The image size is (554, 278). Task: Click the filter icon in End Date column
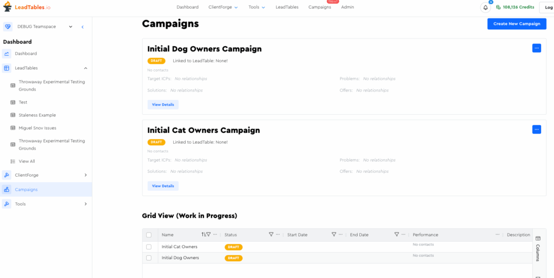(397, 235)
